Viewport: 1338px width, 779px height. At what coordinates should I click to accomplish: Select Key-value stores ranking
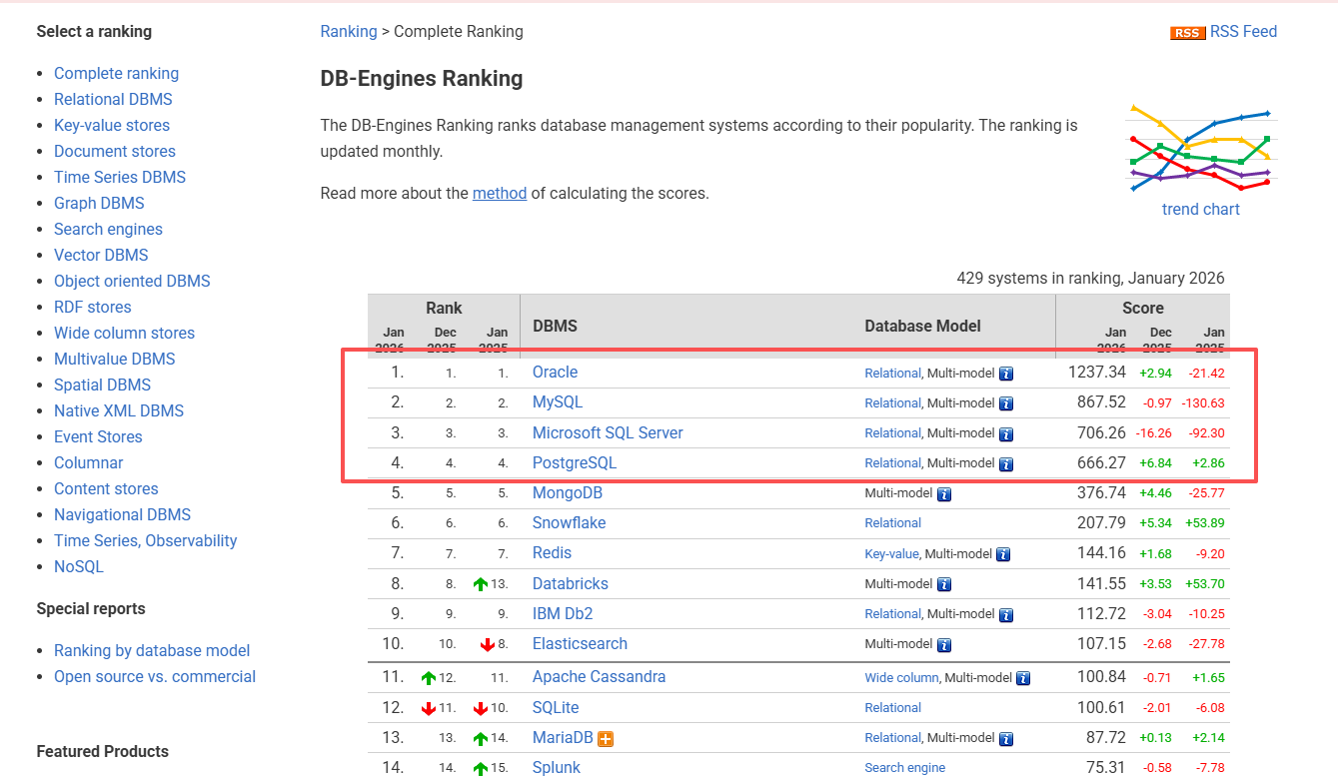pyautogui.click(x=112, y=125)
